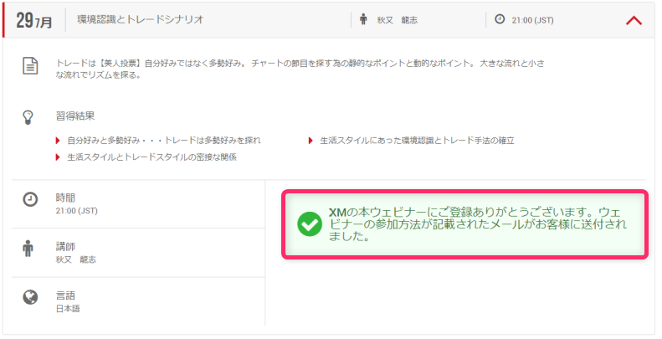Click red arrow bullet before 生活スタイルにあった環境認識
The width and height of the screenshot is (662, 339).
click(310, 141)
